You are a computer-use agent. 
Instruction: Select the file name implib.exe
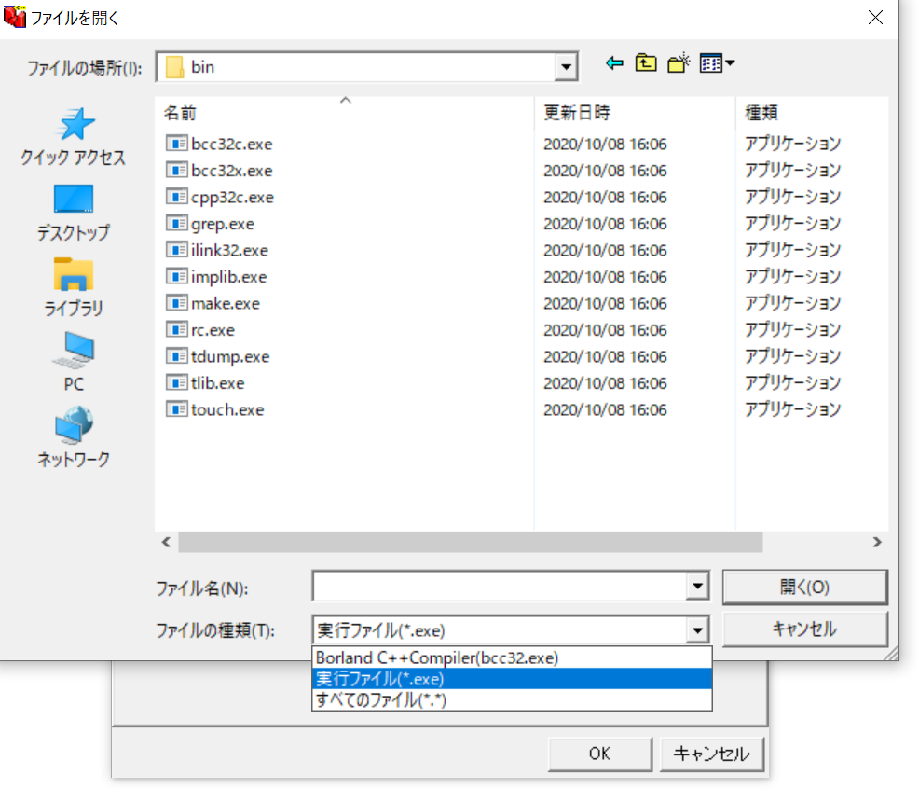click(x=228, y=277)
